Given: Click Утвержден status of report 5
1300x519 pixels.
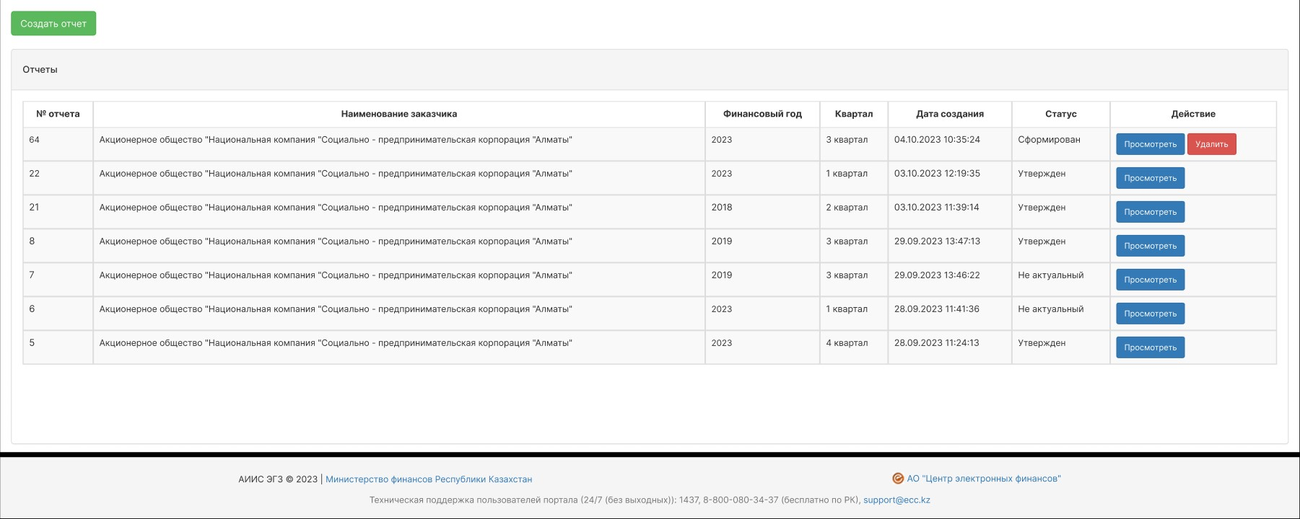Looking at the screenshot, I should [x=1042, y=343].
